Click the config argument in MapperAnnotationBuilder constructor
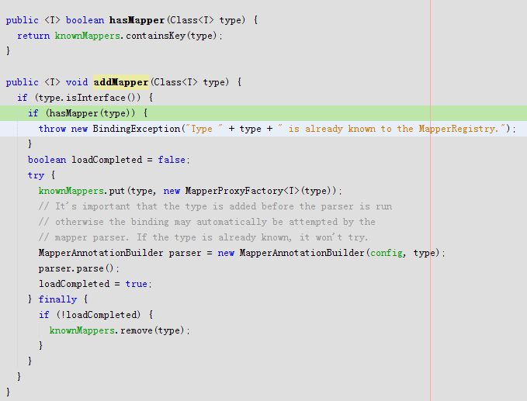This screenshot has height=401, width=527. tap(387, 253)
